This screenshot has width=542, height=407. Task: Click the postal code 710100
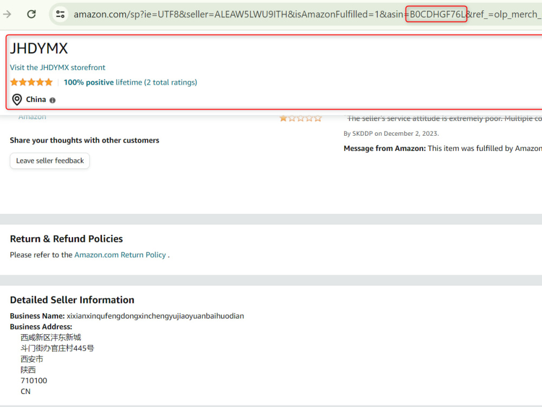pyautogui.click(x=34, y=381)
